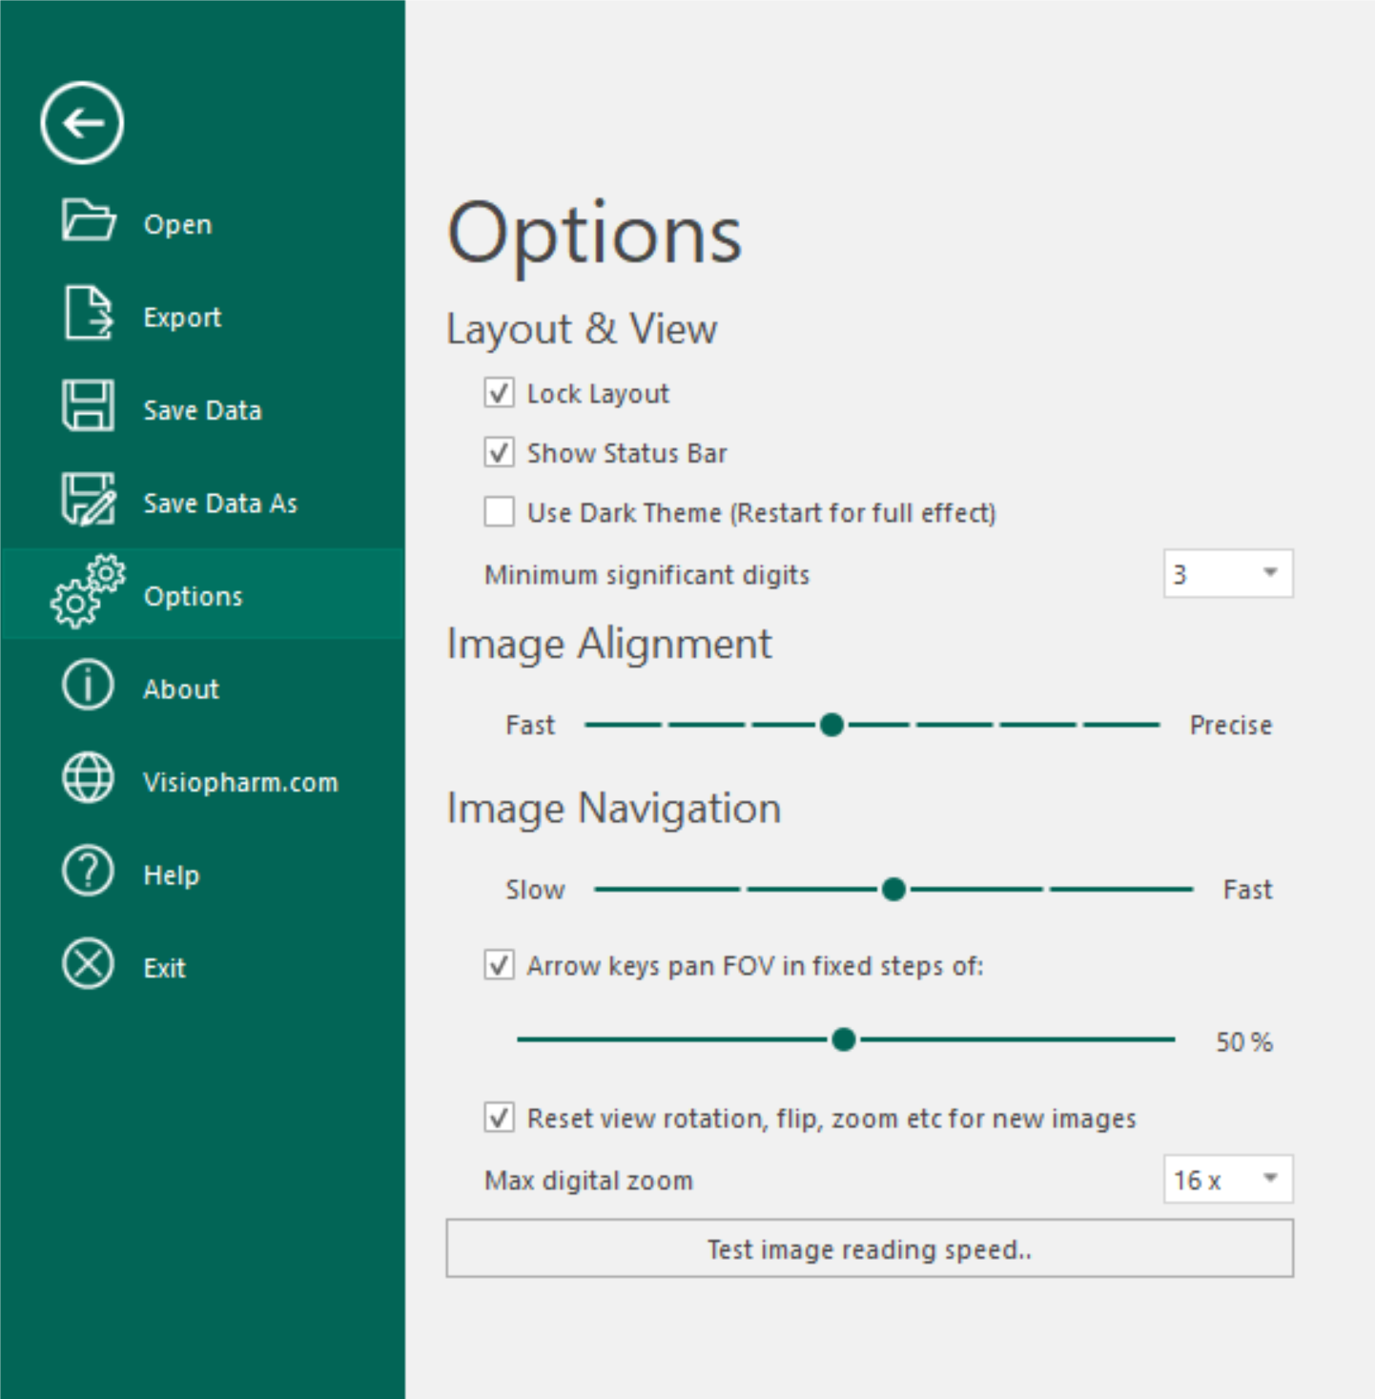The width and height of the screenshot is (1375, 1399).
Task: Toggle Arrow keys pan FOV checkbox
Action: point(499,965)
